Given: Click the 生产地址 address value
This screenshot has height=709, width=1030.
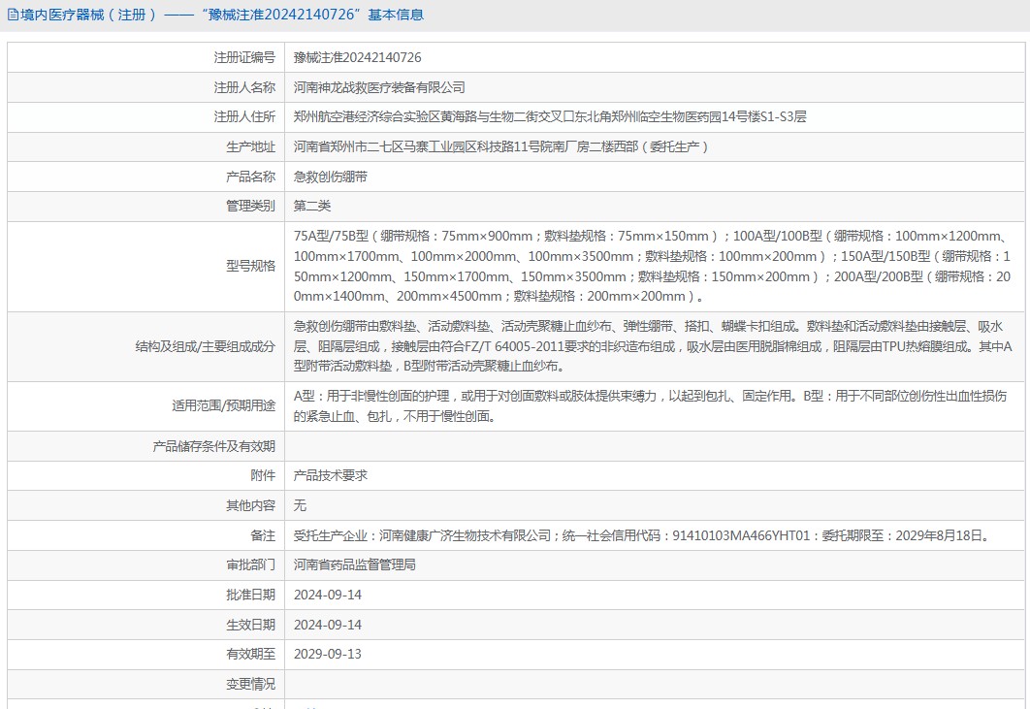Looking at the screenshot, I should click(x=501, y=147).
